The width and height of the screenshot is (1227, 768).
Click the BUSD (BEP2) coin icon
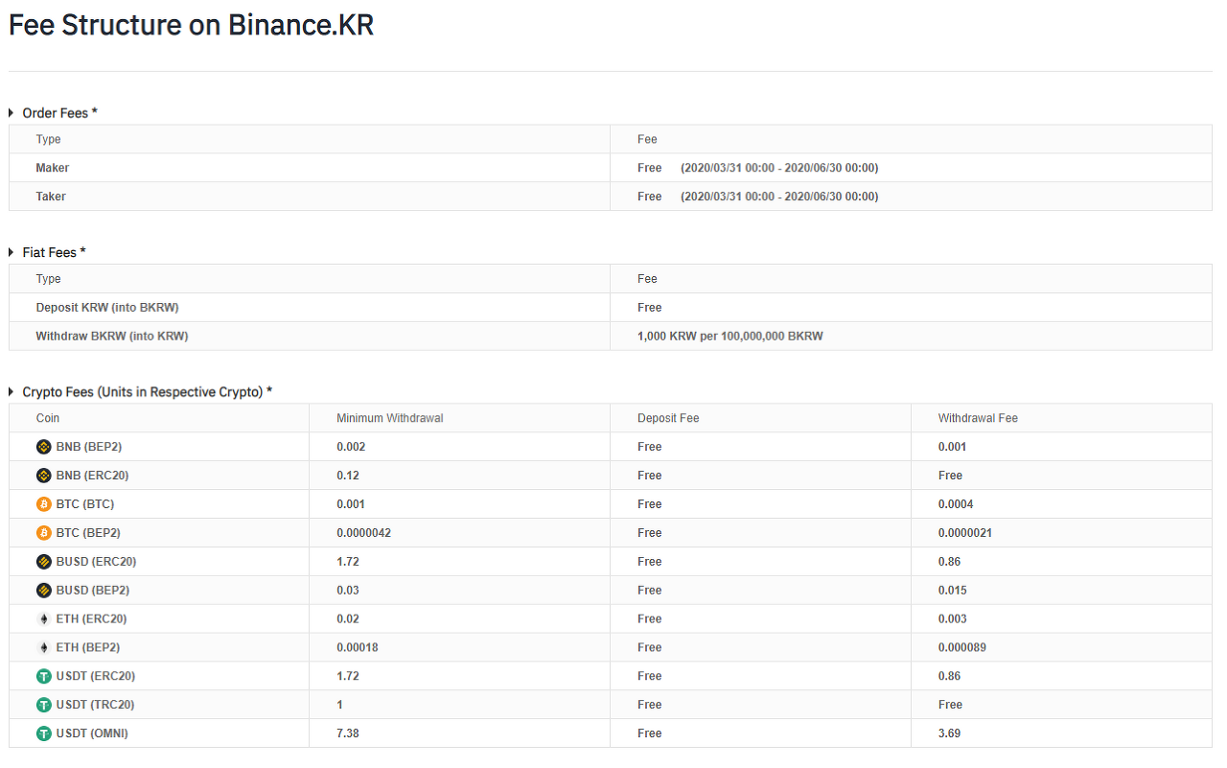[x=43, y=591]
